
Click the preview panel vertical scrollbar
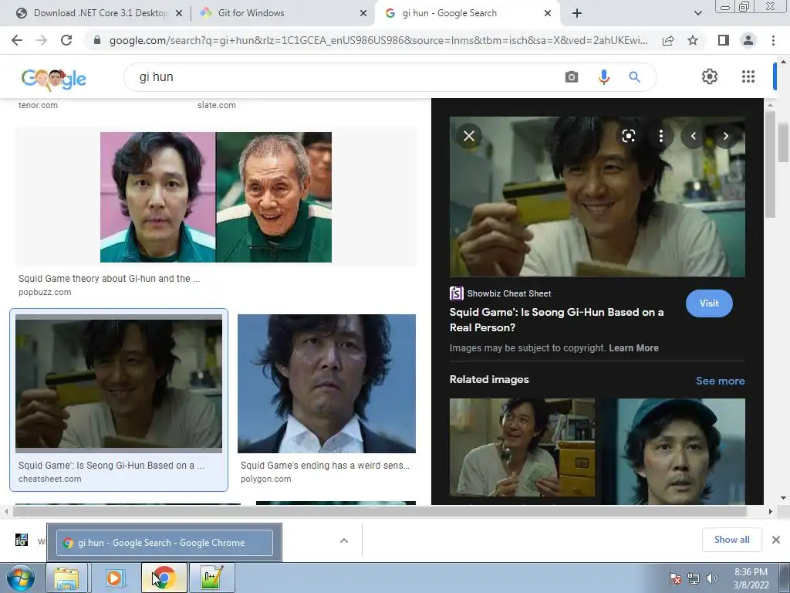coord(769,165)
